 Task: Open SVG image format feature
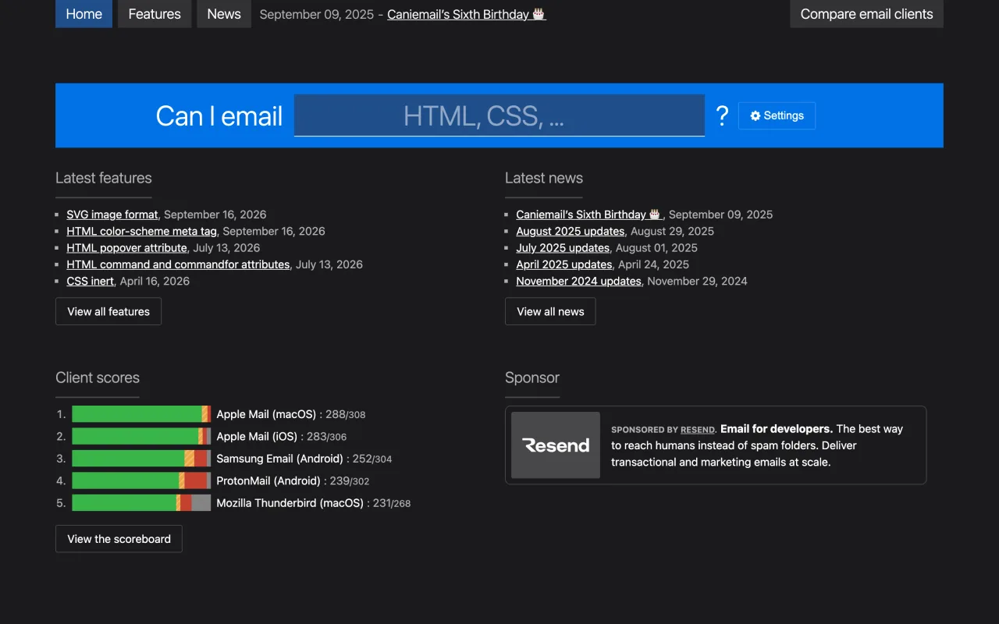[x=112, y=214]
